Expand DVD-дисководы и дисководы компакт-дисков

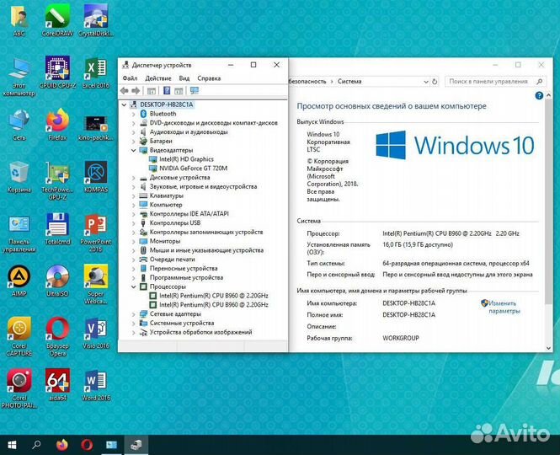point(133,123)
